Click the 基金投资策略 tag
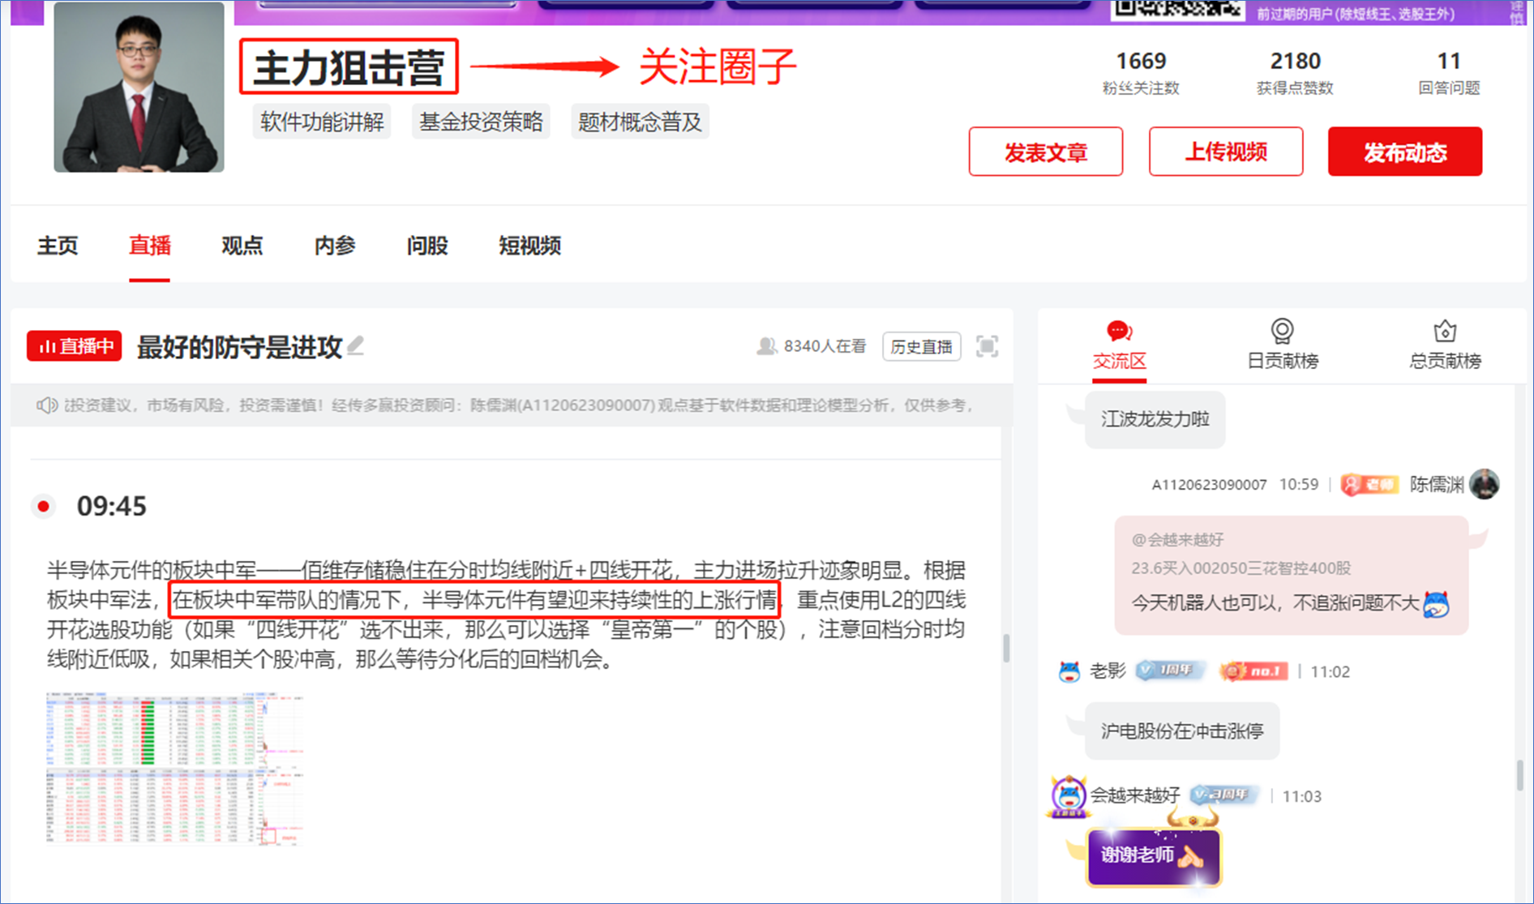Image resolution: width=1534 pixels, height=904 pixels. click(481, 122)
